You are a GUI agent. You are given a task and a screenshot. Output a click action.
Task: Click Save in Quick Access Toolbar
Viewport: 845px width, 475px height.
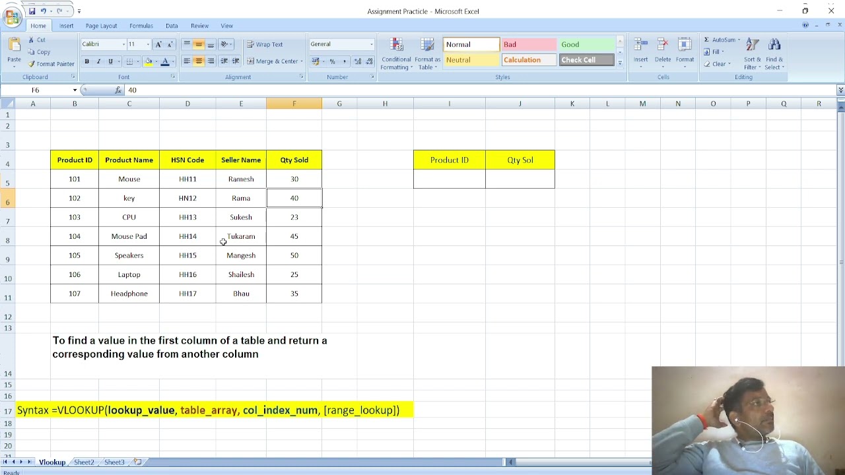pos(31,11)
